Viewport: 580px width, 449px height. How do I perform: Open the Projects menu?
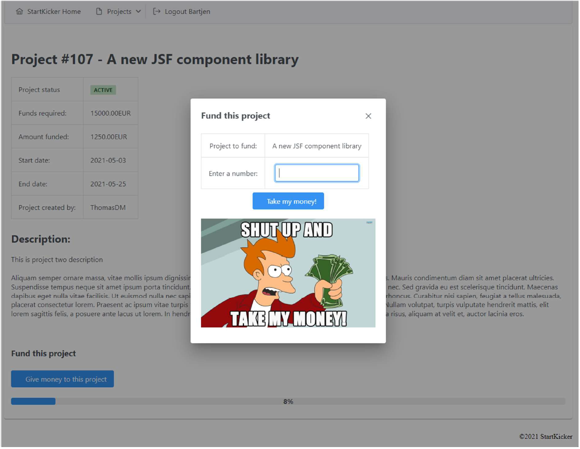[x=118, y=12]
